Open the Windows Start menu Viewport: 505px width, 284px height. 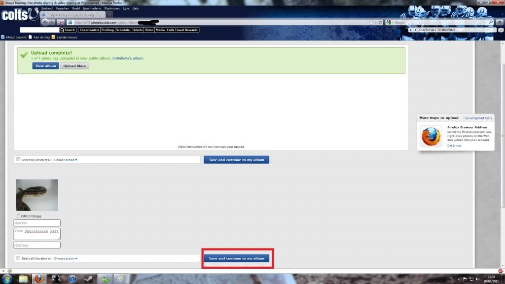[7, 279]
